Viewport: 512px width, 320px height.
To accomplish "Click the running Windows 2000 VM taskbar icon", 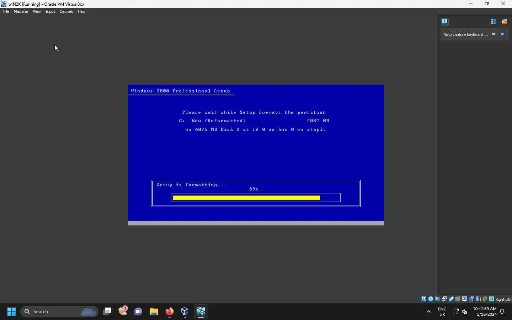I will tap(201, 311).
